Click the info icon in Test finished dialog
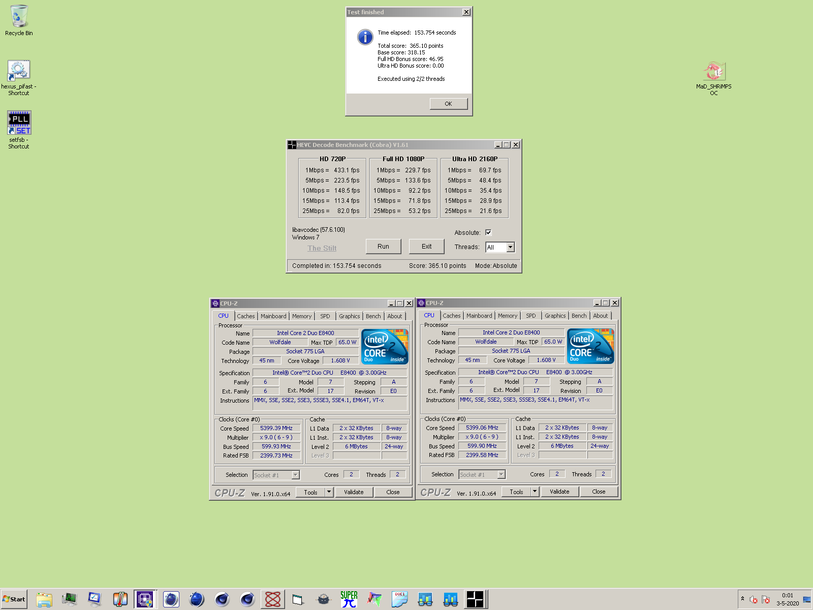 coord(365,37)
